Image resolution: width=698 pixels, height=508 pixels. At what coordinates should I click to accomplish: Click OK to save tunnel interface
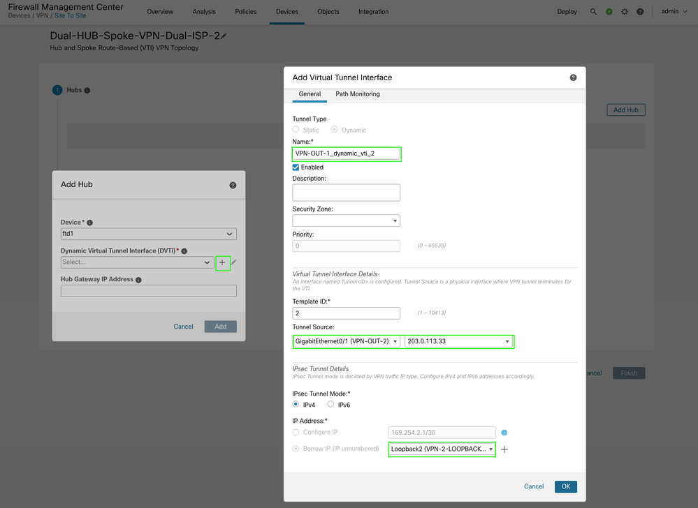point(565,486)
